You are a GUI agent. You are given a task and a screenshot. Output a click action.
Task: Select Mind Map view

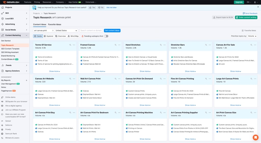click(73, 36)
